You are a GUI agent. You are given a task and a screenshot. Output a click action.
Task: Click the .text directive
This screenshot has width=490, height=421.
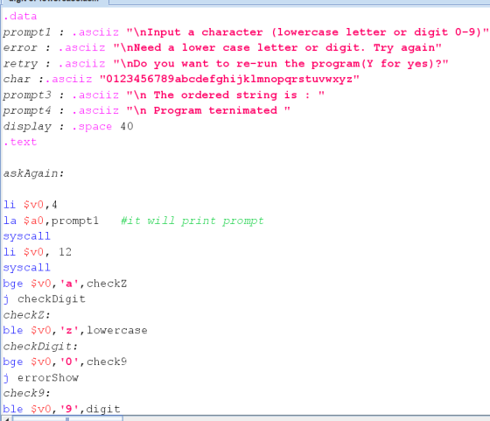pyautogui.click(x=20, y=142)
